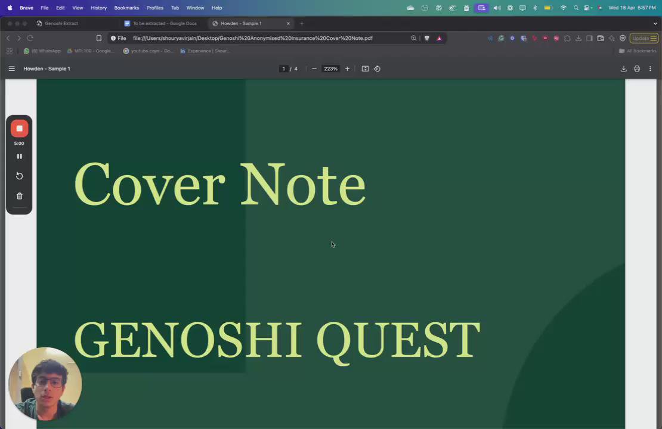Open the Extensions puzzle icon
The image size is (662, 429).
tap(567, 38)
